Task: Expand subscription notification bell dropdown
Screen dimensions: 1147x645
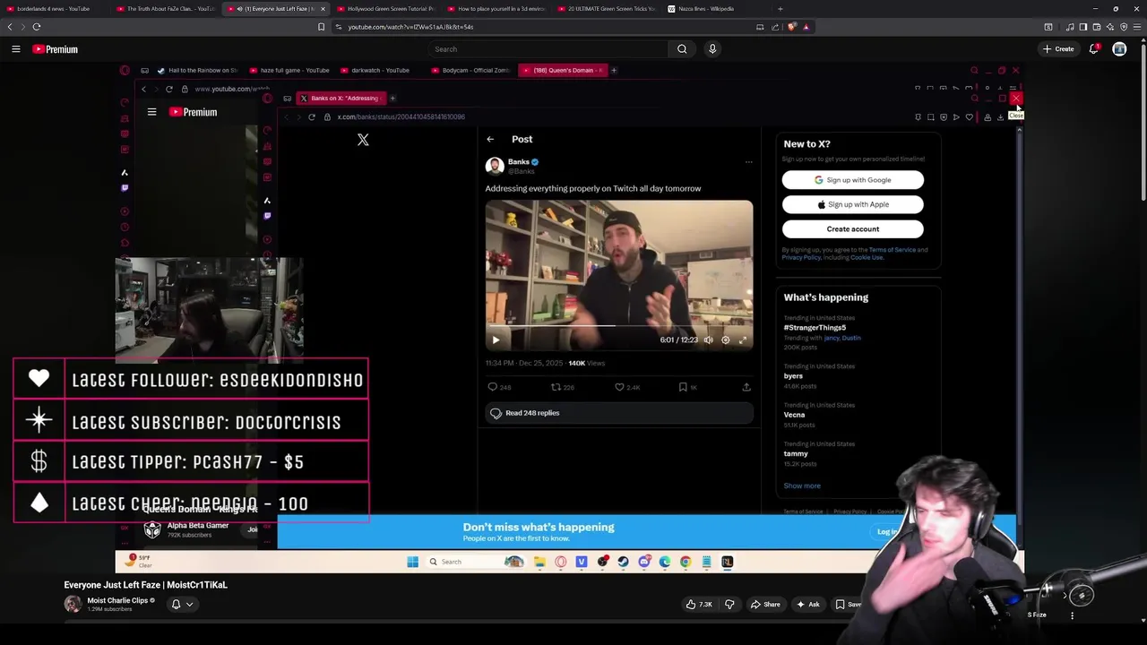Action: coord(182,605)
